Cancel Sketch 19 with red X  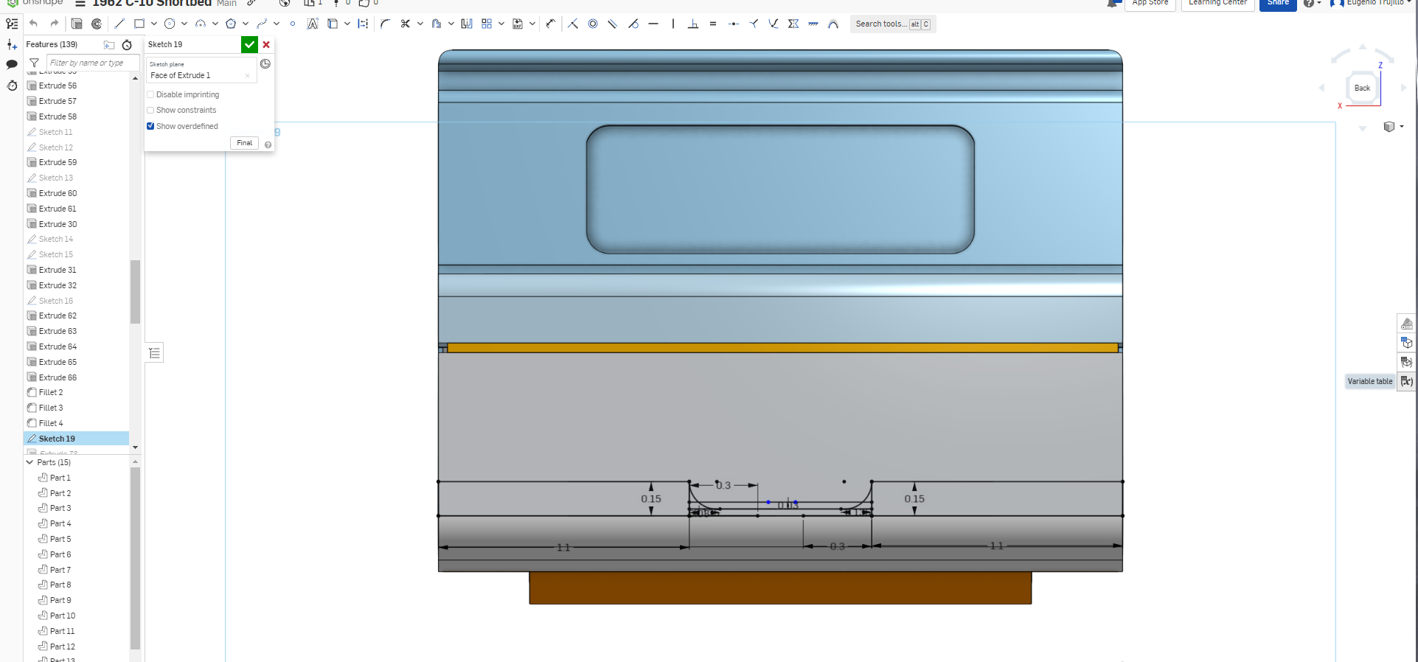tap(266, 44)
